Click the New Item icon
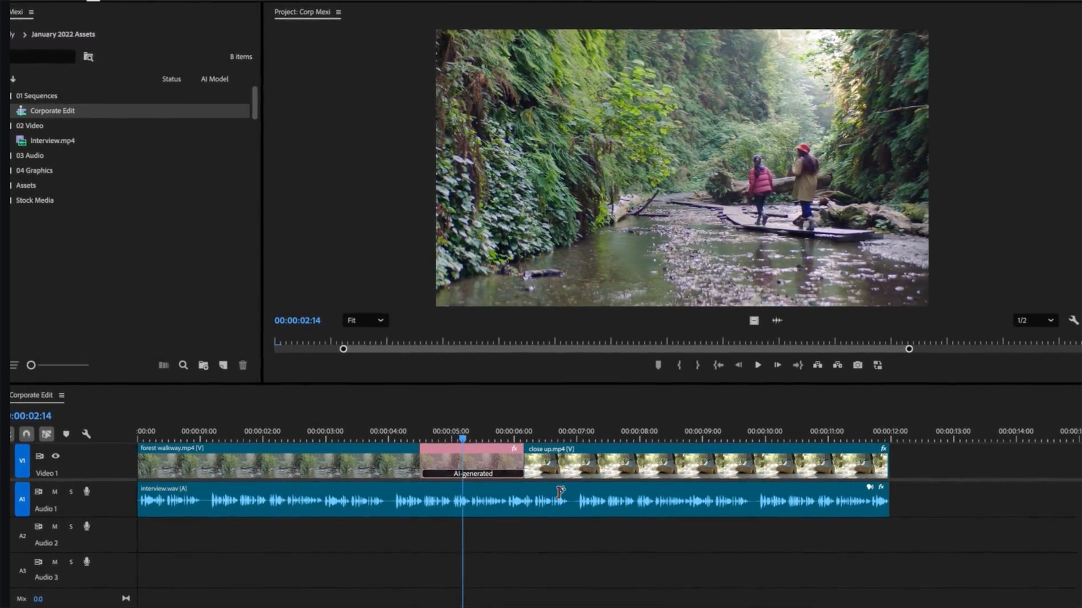 223,365
